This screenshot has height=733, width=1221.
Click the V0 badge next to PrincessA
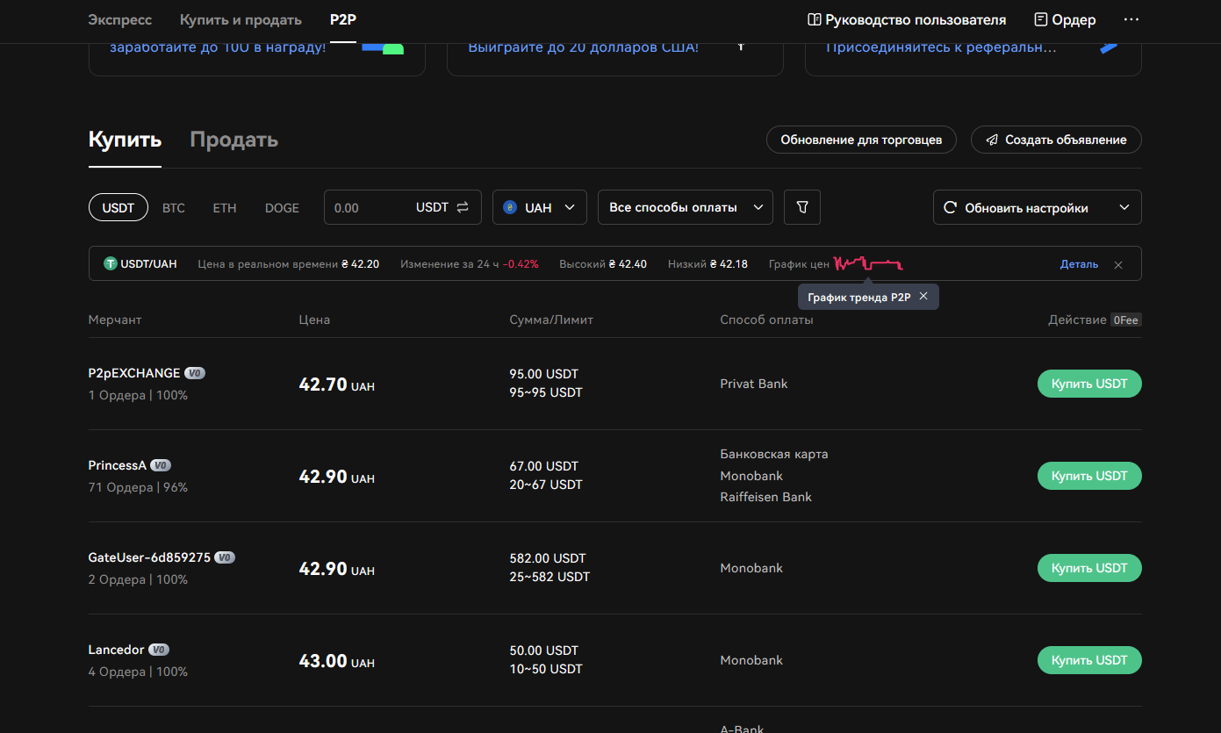pyautogui.click(x=161, y=465)
